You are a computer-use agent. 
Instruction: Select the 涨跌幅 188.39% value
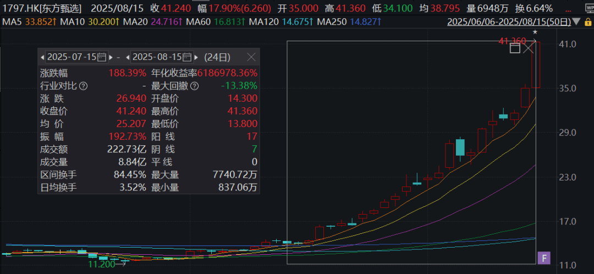127,73
